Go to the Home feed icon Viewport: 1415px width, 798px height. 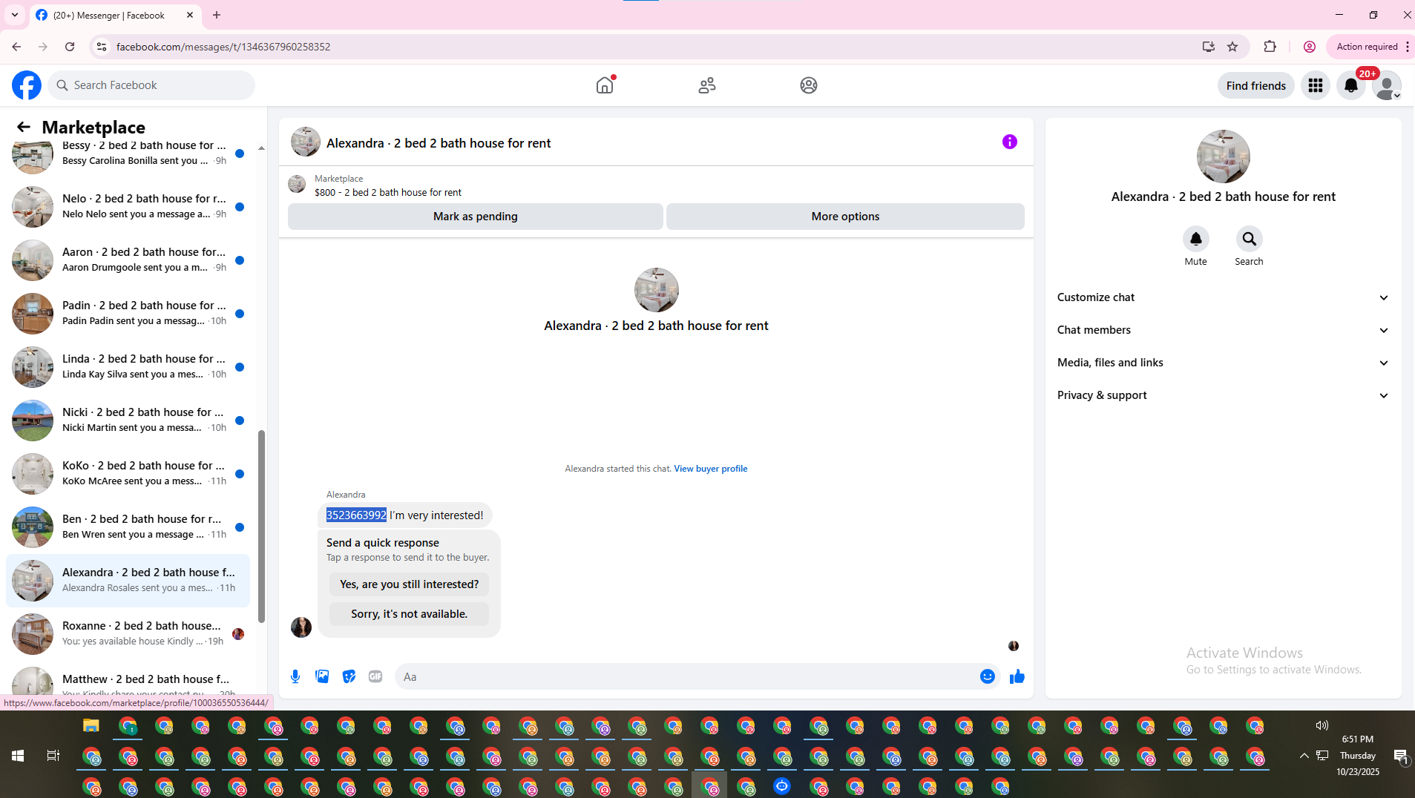click(x=605, y=85)
